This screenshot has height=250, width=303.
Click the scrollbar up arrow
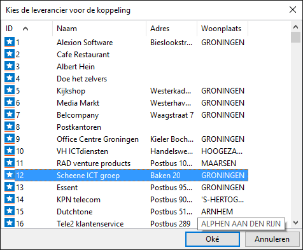click(x=295, y=27)
